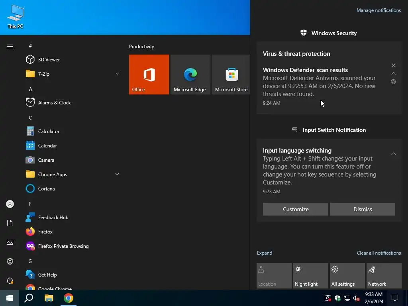Click the Windows Security notification header
The height and width of the screenshot is (306, 408).
coord(329,33)
